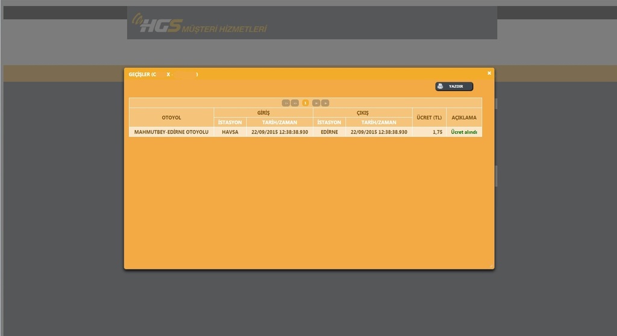Go to first page of results
The width and height of the screenshot is (617, 336).
tap(286, 103)
